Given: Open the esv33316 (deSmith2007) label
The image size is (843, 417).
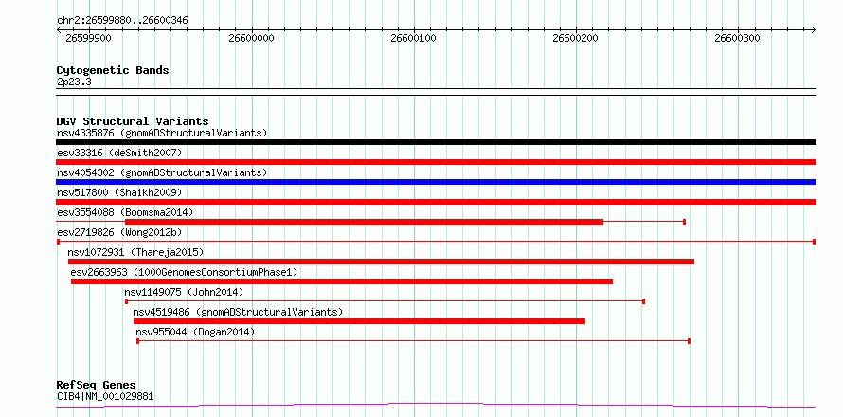Looking at the screenshot, I should (119, 153).
